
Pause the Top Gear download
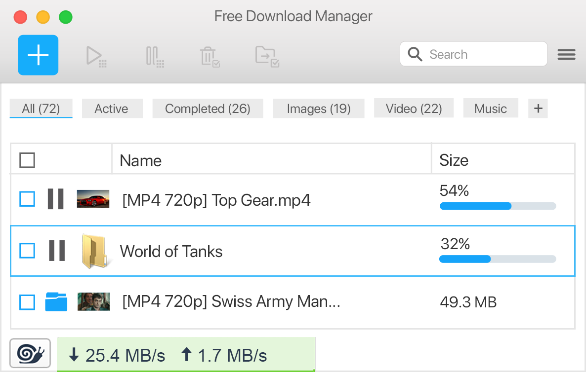tap(56, 199)
